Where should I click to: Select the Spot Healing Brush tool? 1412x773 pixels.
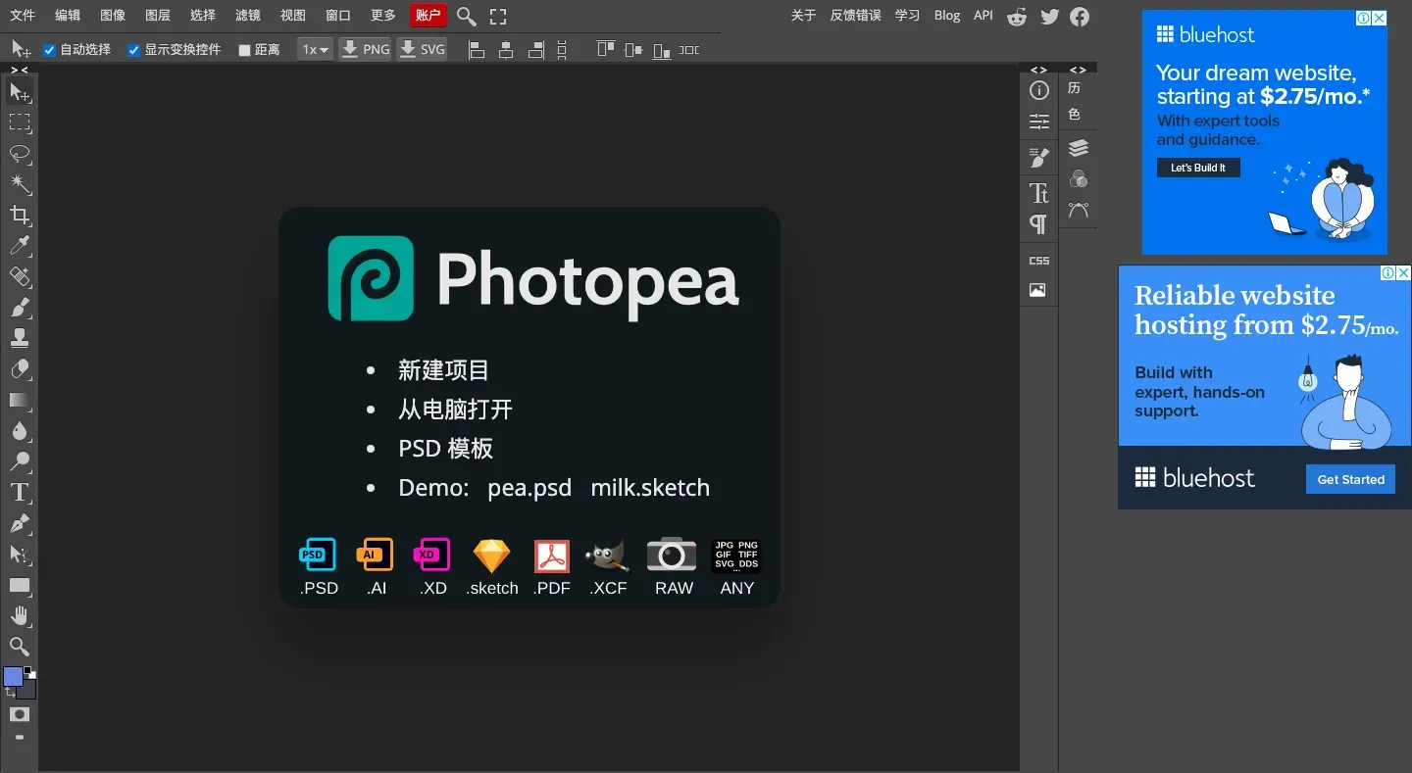point(20,277)
